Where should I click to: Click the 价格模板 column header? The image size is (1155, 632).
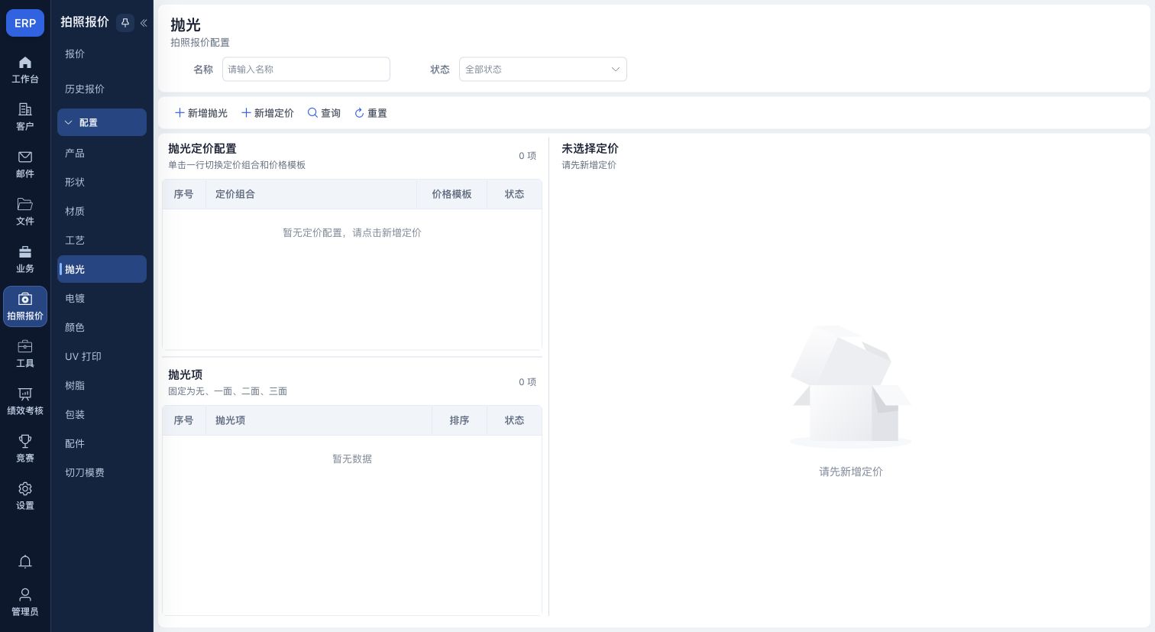point(451,194)
